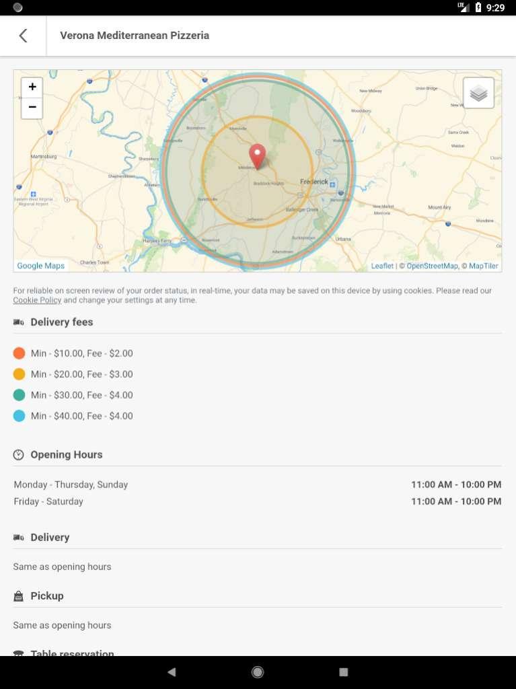Screen dimensions: 516x689
Task: Tap Android back navigation button
Action: coord(172,672)
